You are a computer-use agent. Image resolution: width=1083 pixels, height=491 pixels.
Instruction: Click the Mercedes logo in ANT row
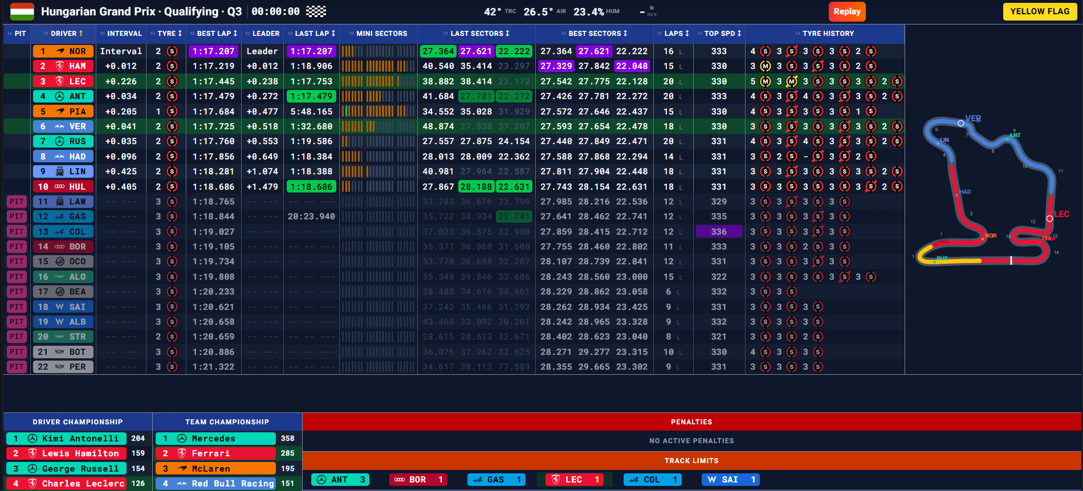click(60, 96)
